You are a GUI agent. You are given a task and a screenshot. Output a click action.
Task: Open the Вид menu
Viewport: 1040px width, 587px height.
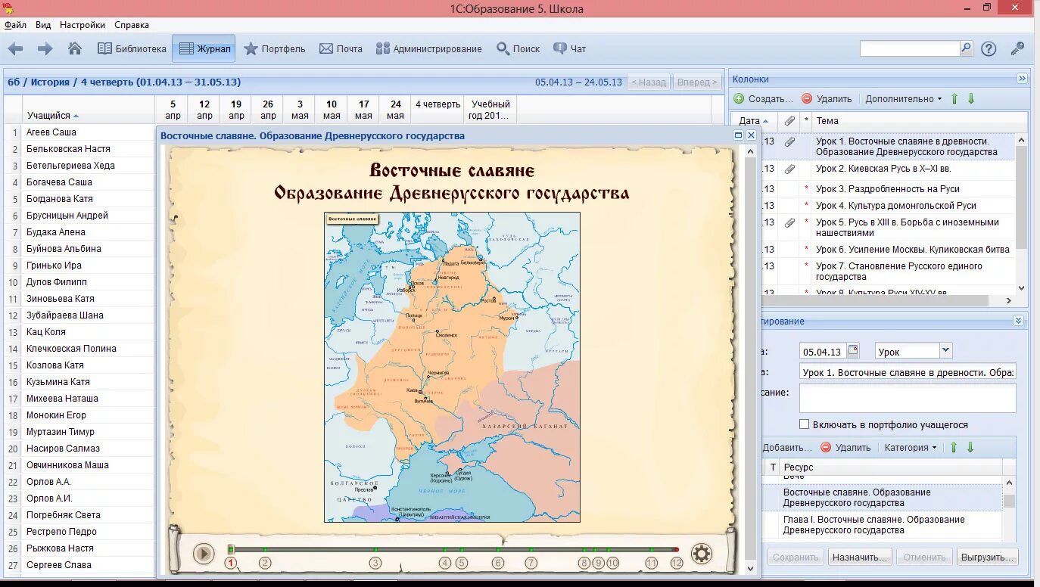pyautogui.click(x=43, y=25)
